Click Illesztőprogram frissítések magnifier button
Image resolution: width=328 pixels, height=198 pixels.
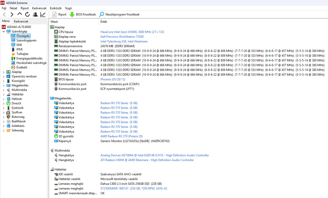pyautogui.click(x=119, y=14)
